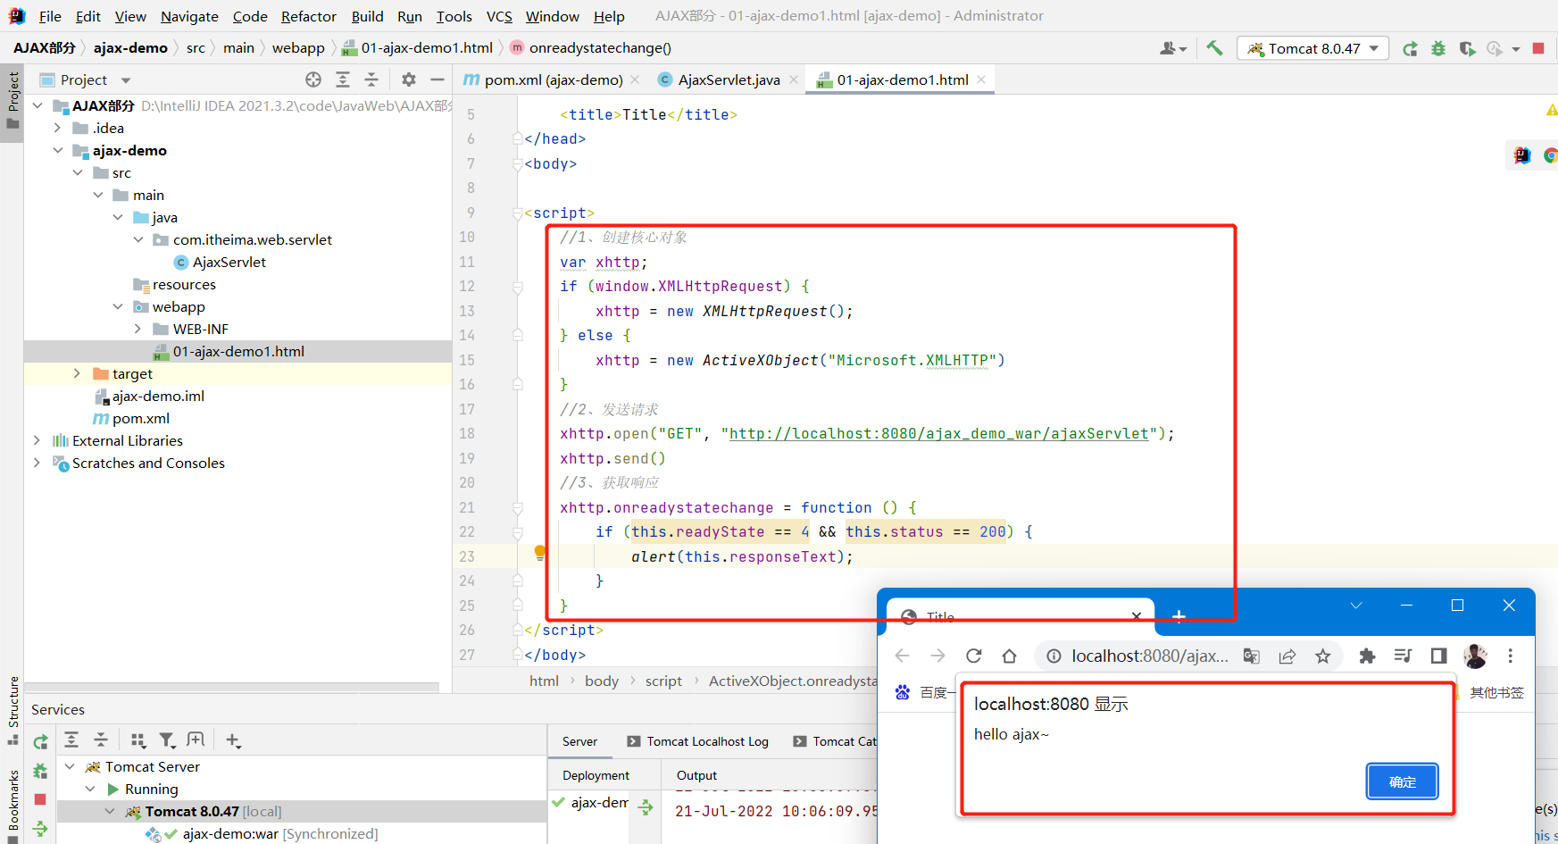This screenshot has height=844, width=1558.
Task: Share the page from browser address bar
Action: click(1287, 656)
